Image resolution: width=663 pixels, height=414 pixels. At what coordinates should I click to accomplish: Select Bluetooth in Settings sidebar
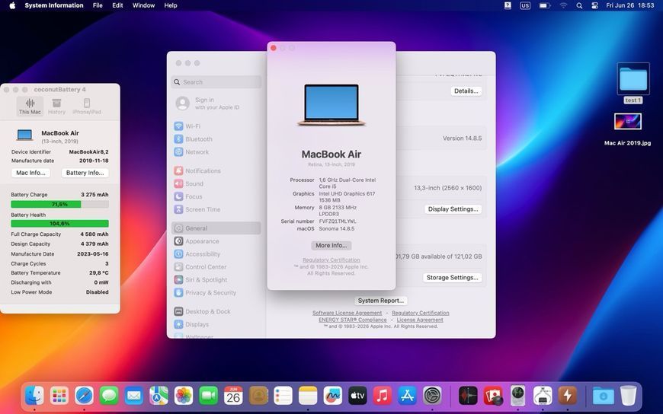coord(194,139)
